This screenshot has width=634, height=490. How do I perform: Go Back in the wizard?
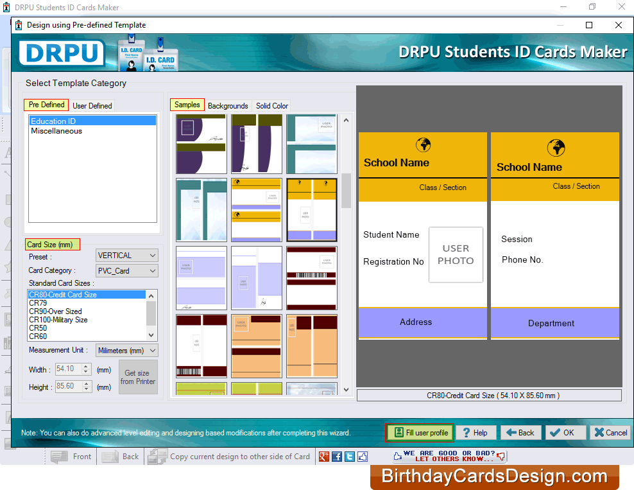tap(521, 433)
